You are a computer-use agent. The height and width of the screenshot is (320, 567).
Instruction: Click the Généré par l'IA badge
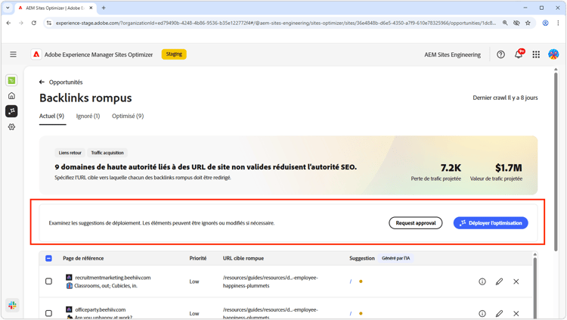[395, 258]
